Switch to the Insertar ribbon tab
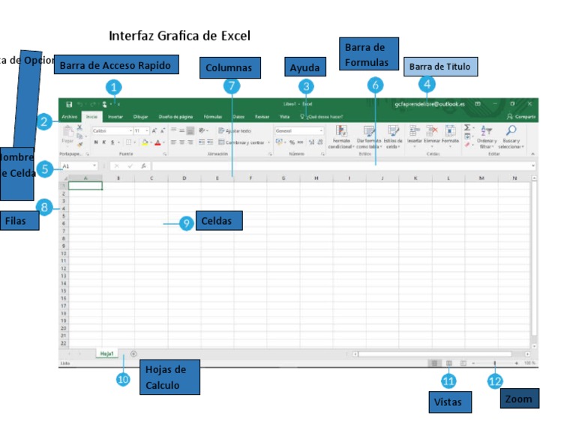 115,117
